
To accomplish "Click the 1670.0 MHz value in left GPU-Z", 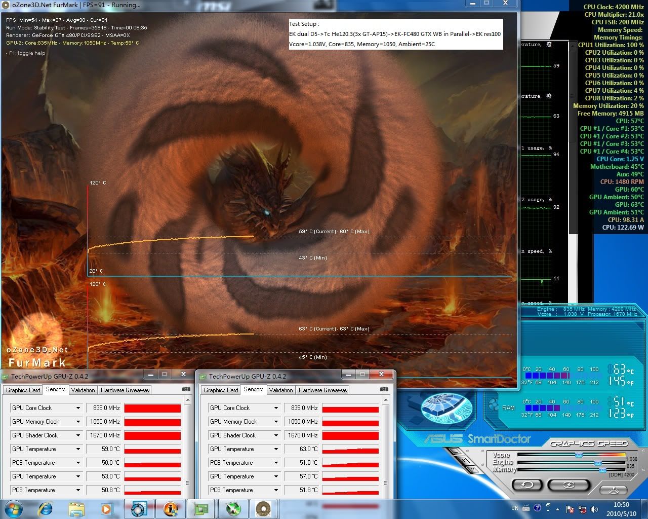I will click(103, 435).
